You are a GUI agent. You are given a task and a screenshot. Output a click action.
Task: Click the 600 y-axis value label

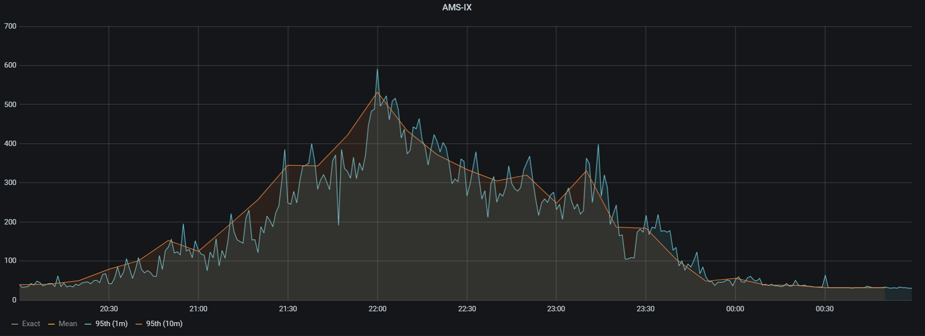[10, 65]
